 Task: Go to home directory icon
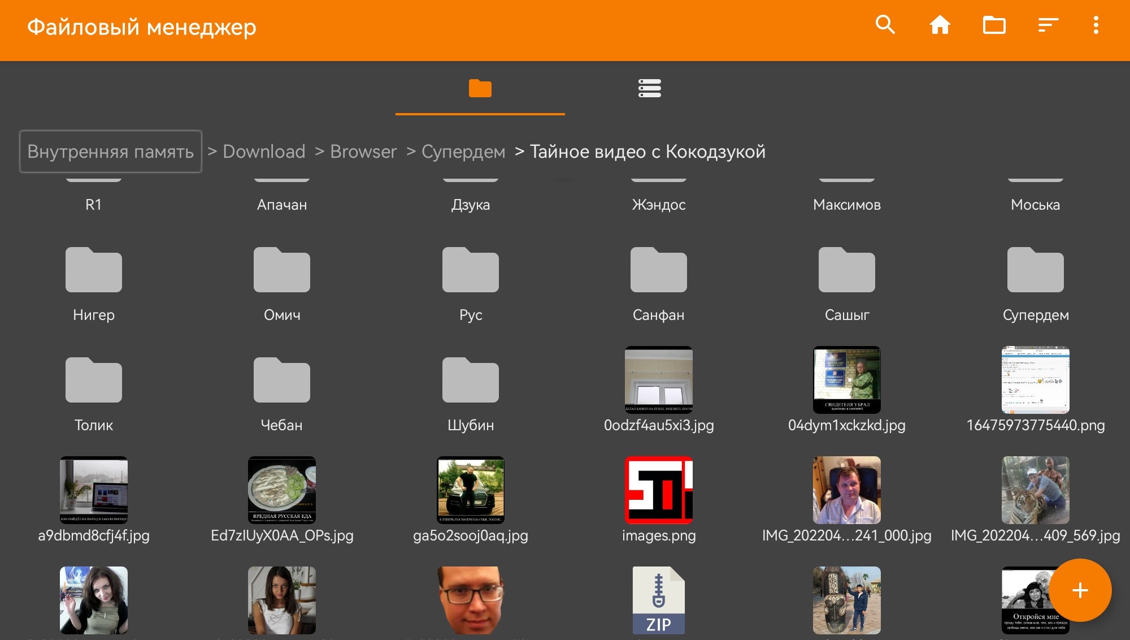940,25
